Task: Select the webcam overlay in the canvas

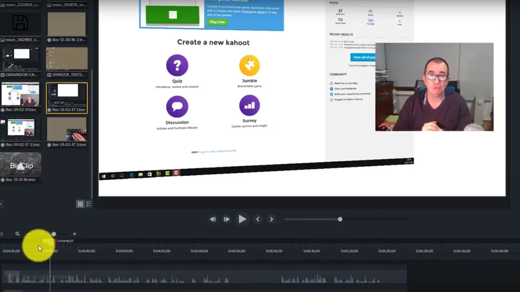Action: pos(434,87)
